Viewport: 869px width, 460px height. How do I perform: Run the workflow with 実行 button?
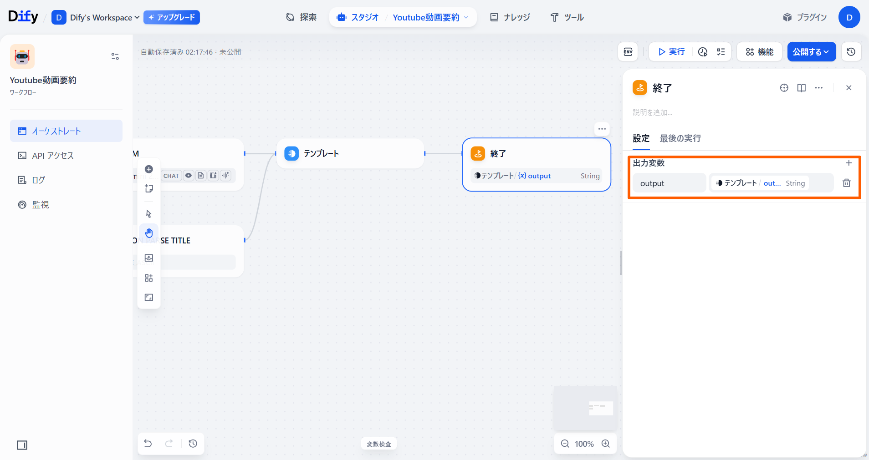671,52
